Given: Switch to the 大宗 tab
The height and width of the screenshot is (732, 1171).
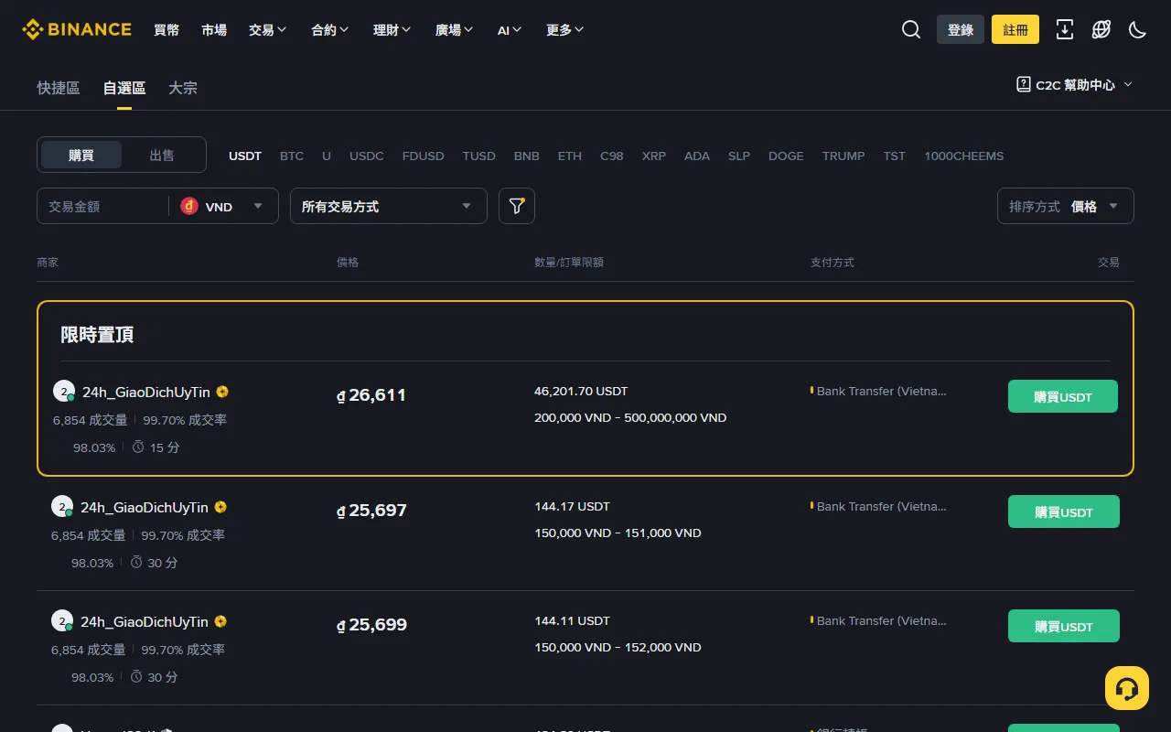Looking at the screenshot, I should point(183,88).
